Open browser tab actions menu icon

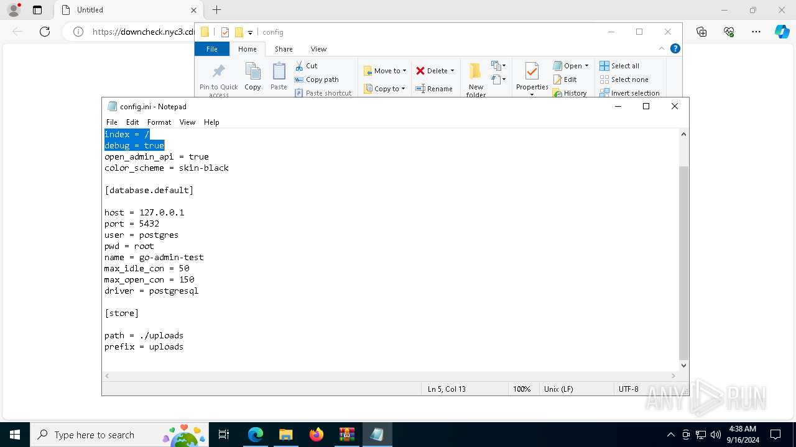point(37,10)
